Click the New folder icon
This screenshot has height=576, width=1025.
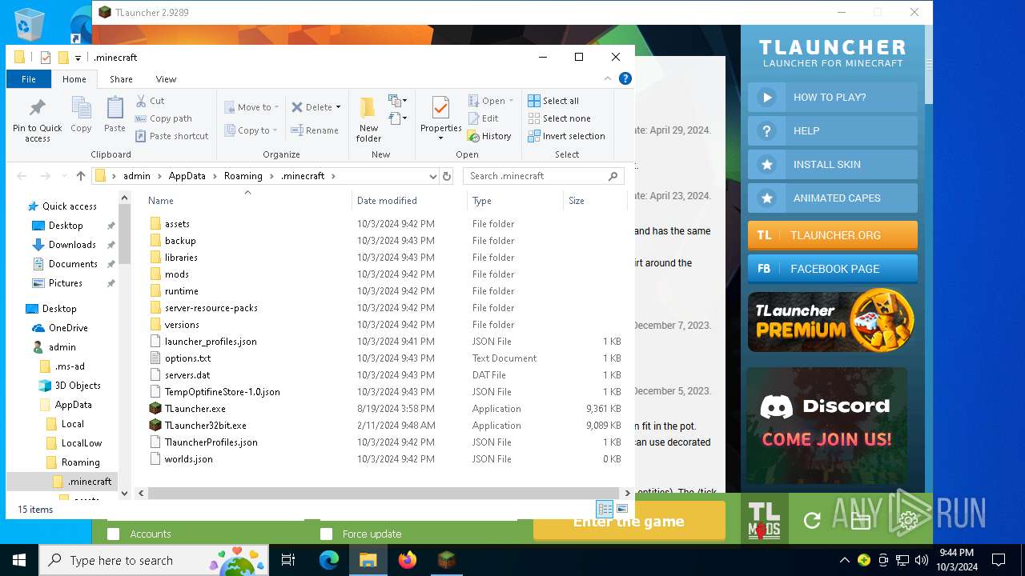pyautogui.click(x=368, y=108)
